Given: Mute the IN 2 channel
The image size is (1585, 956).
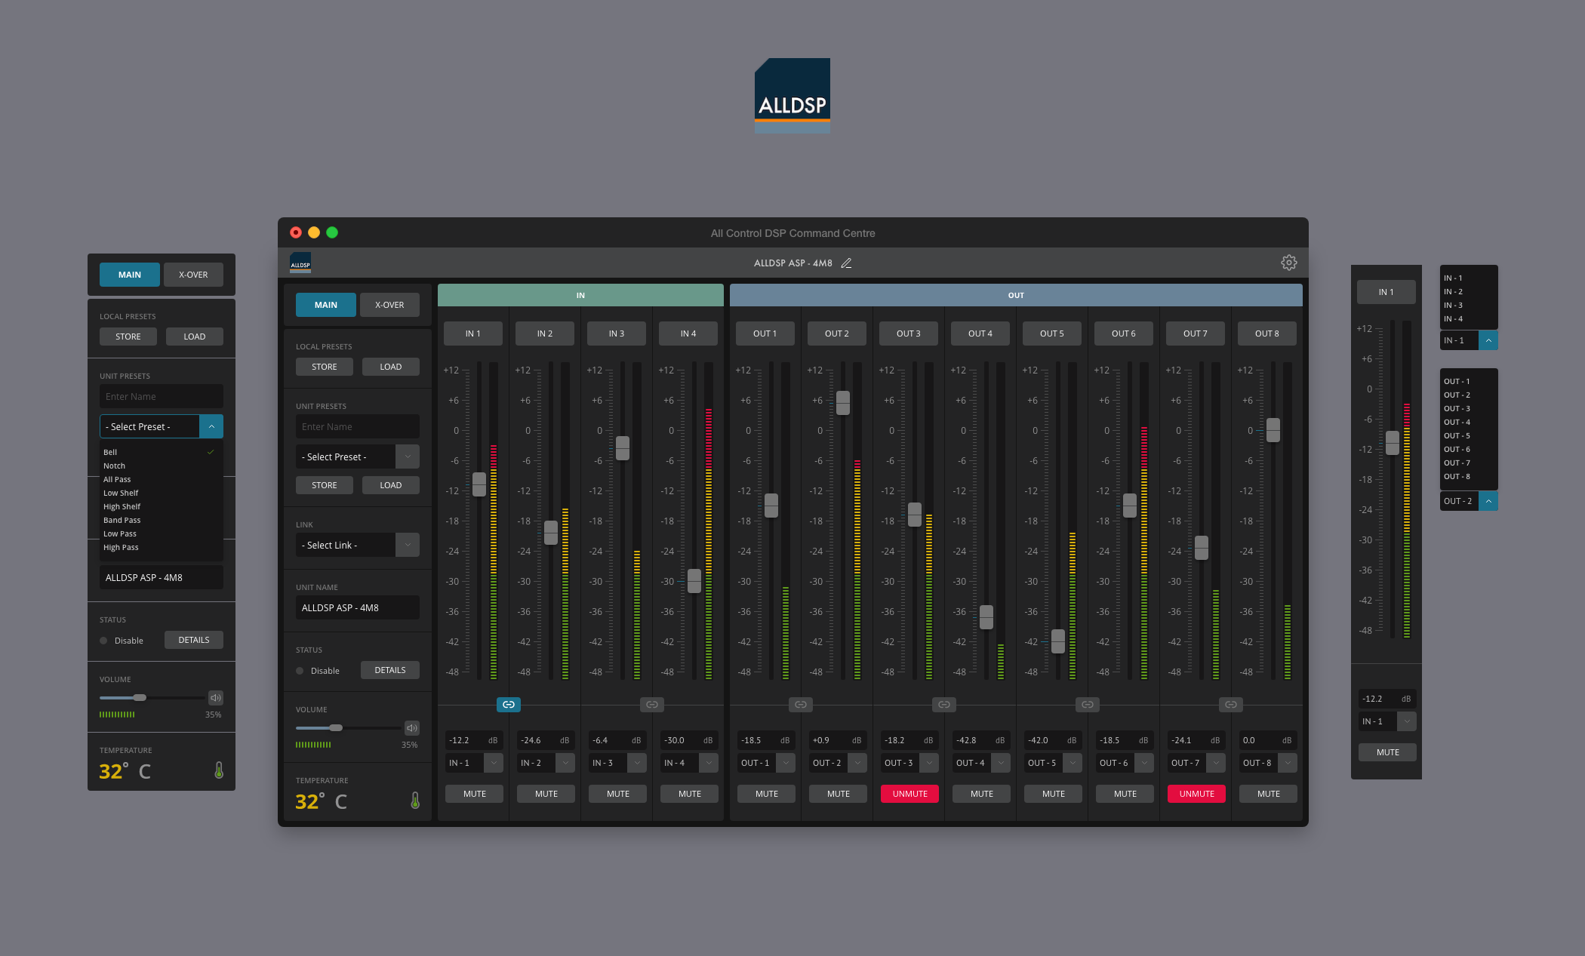Looking at the screenshot, I should (546, 794).
